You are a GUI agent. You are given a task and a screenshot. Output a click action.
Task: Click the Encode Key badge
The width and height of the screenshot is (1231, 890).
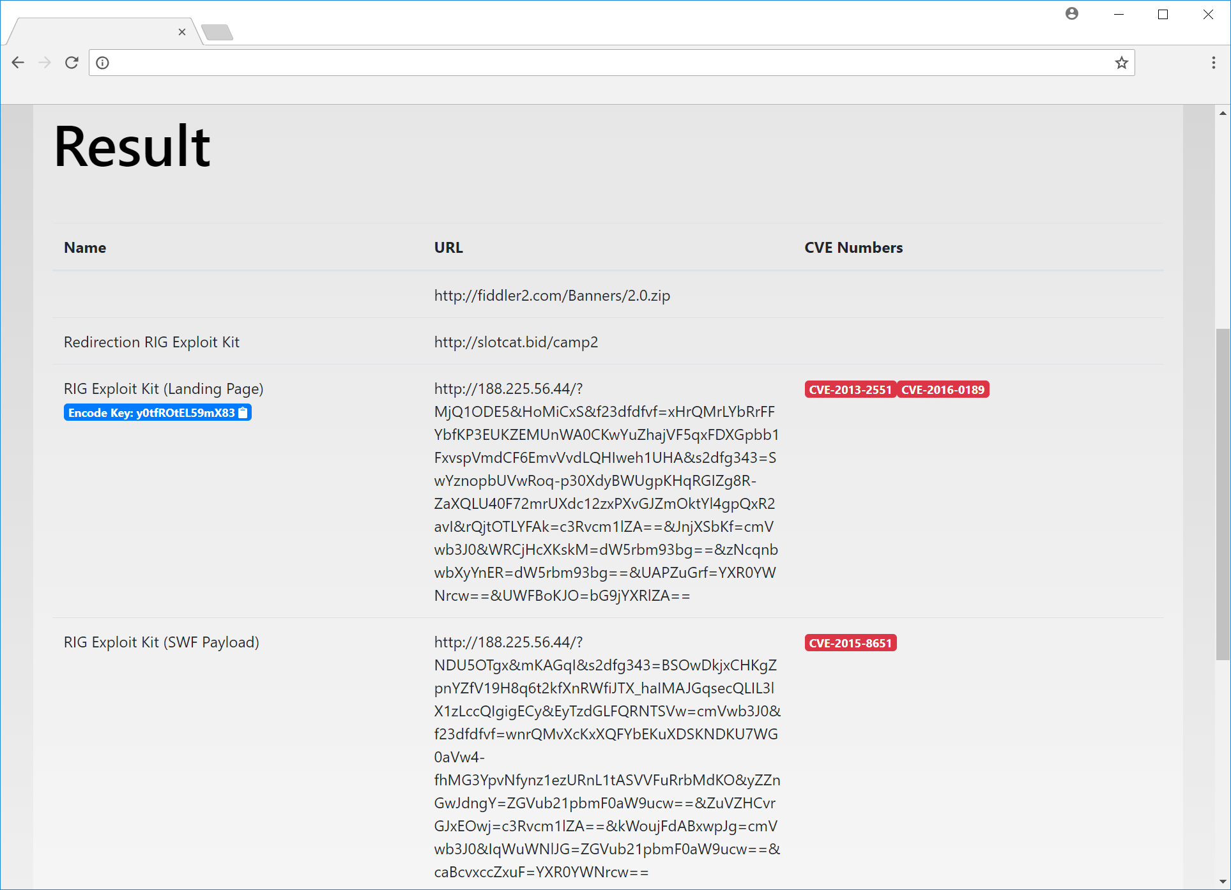click(151, 413)
